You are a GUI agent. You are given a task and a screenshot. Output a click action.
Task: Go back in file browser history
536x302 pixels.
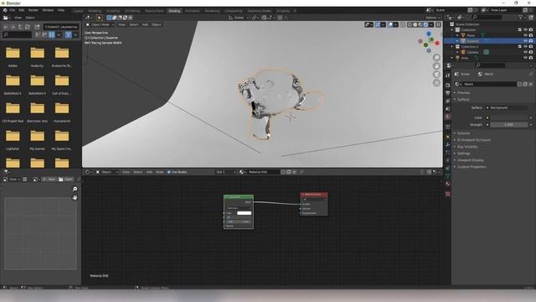tap(6, 27)
